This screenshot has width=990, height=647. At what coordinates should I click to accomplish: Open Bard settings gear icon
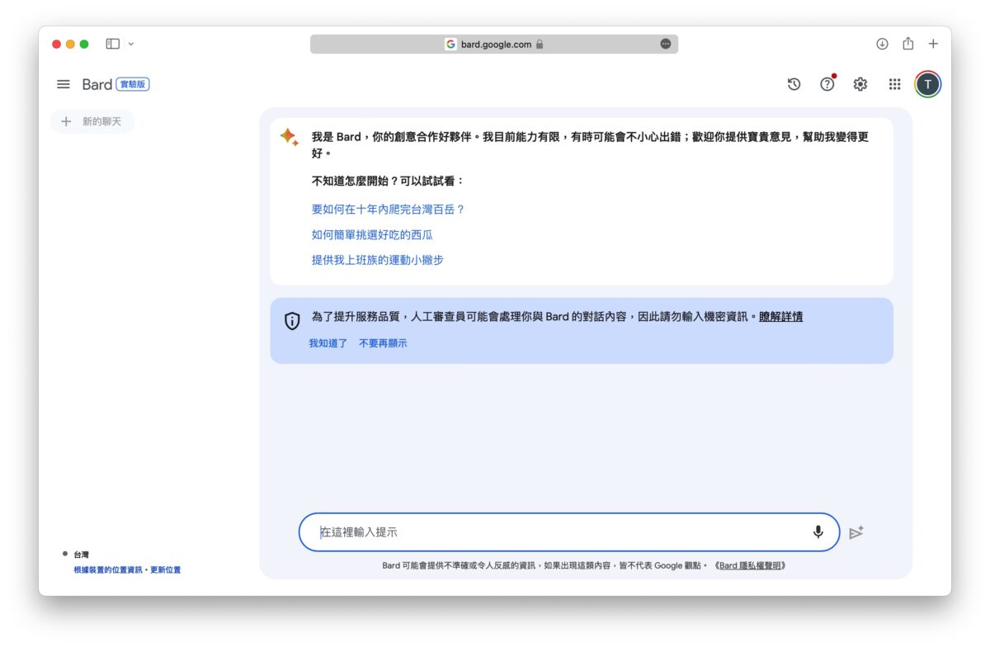[x=860, y=84]
